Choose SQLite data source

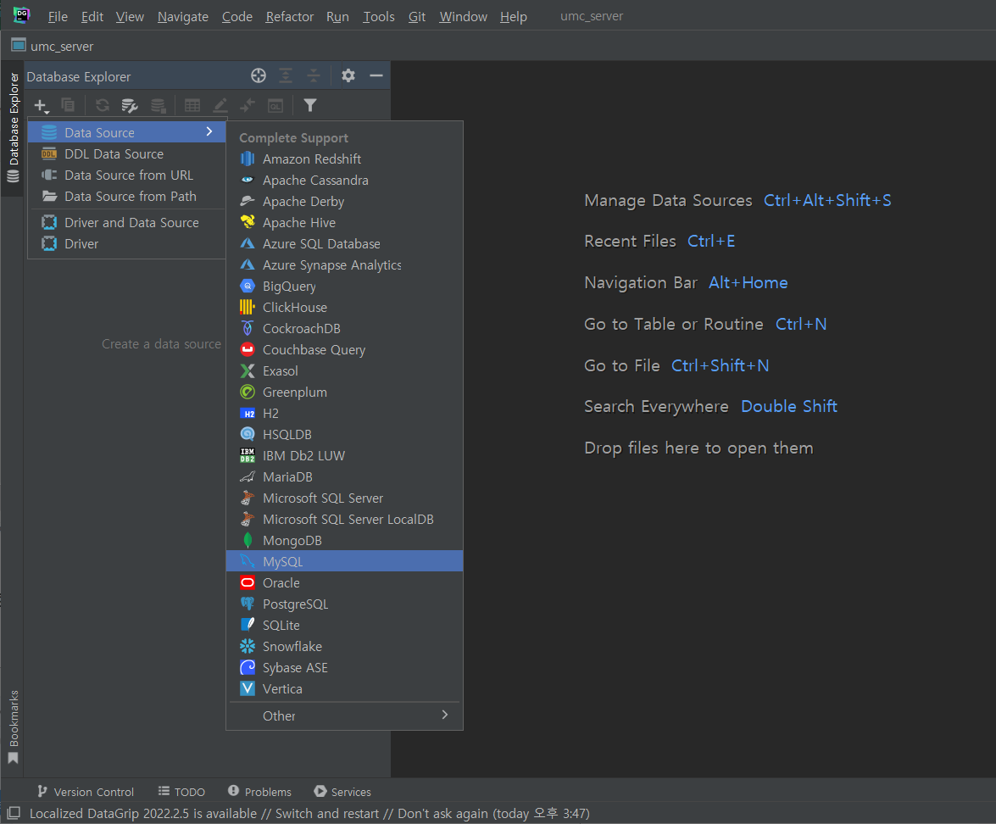[344, 625]
